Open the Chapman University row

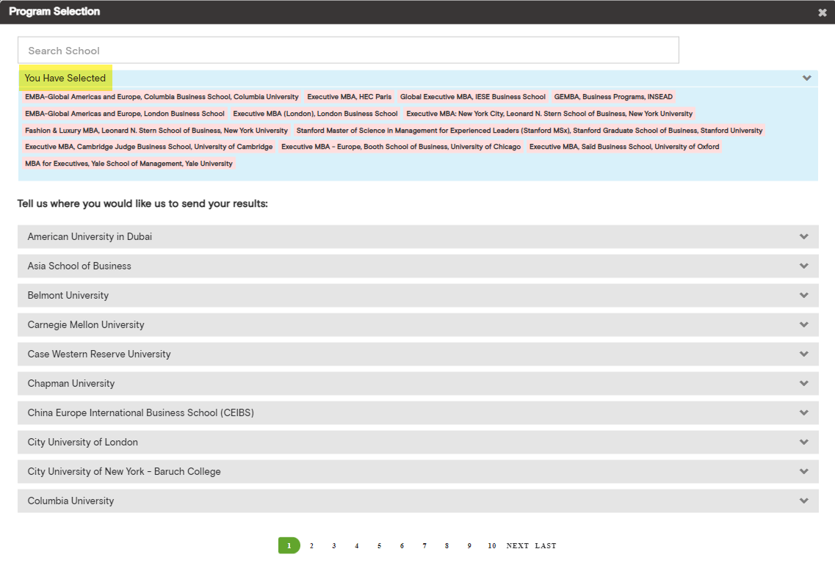coord(418,383)
